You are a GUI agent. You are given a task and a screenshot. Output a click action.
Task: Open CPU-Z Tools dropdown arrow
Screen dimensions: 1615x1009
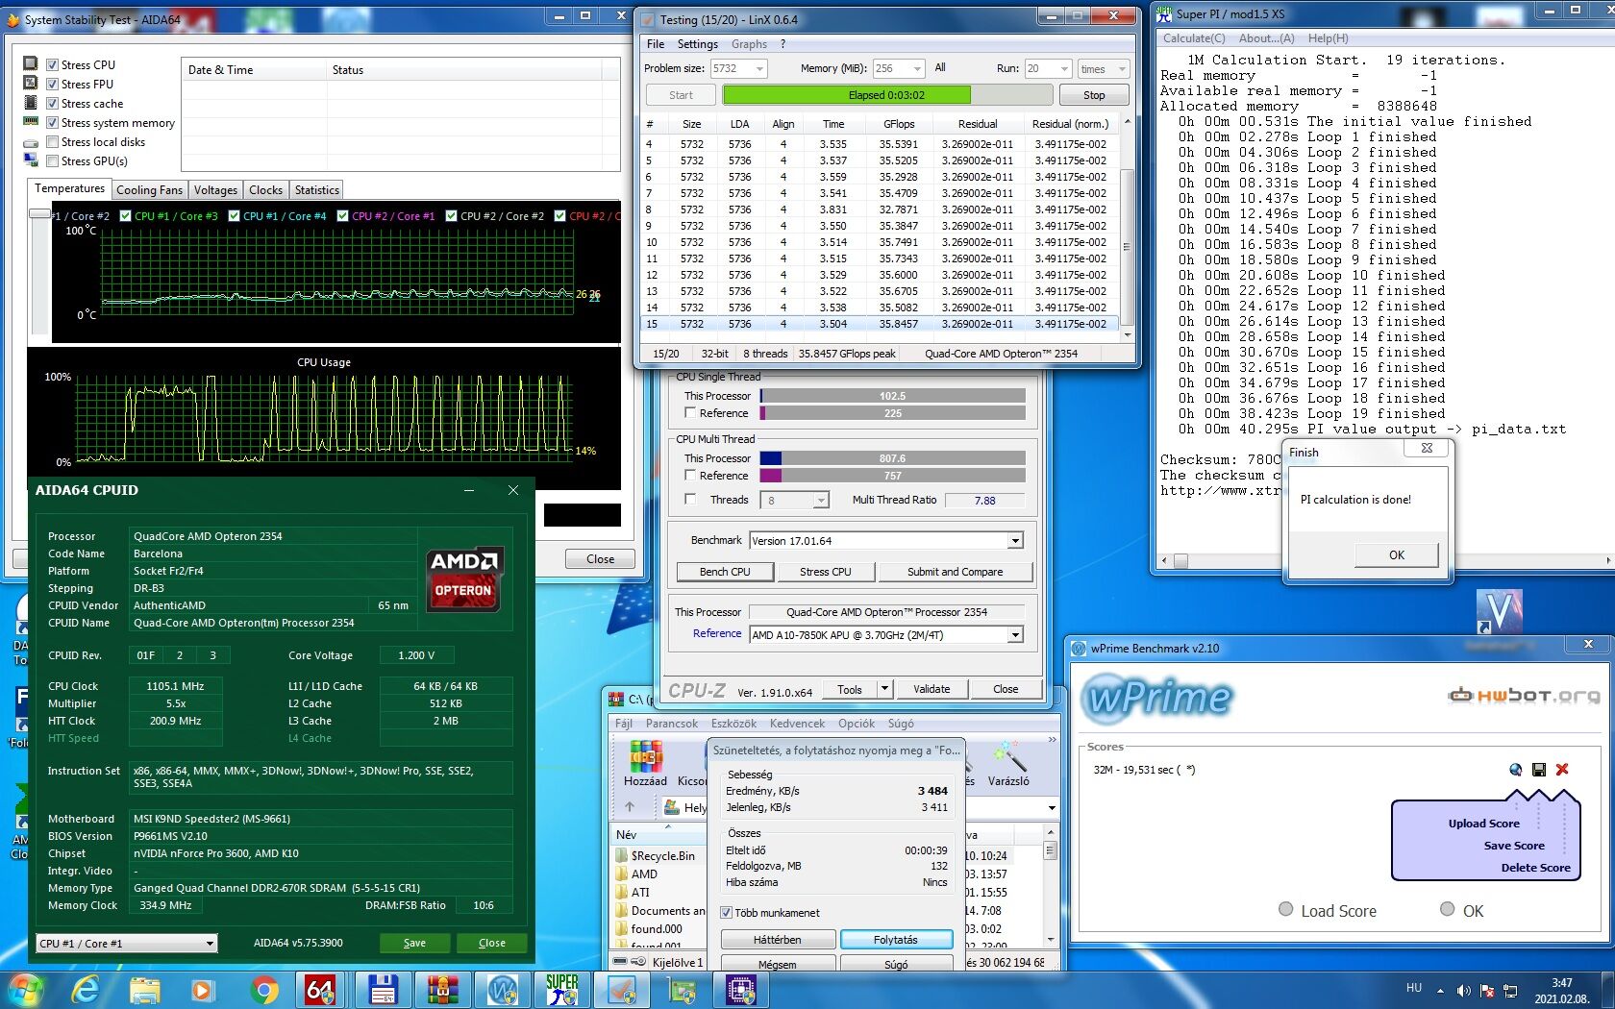pyautogui.click(x=884, y=689)
